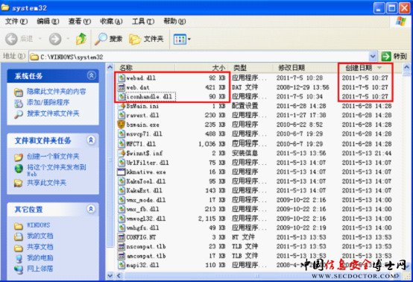Select the webad.dll file icon
The width and height of the screenshot is (413, 282).
click(x=122, y=78)
